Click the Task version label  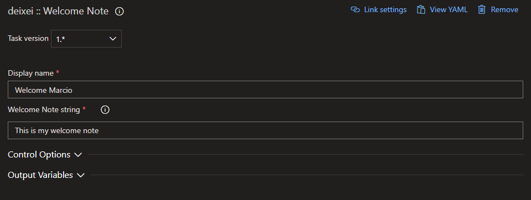tap(28, 38)
